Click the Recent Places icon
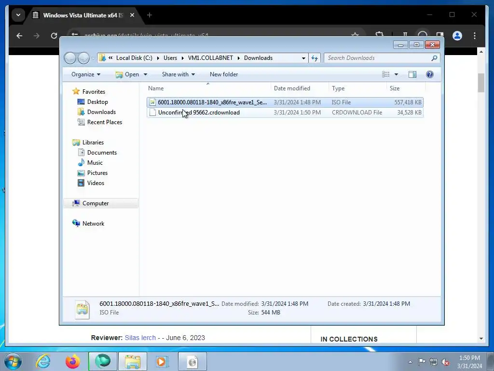This screenshot has width=494, height=371. click(81, 122)
